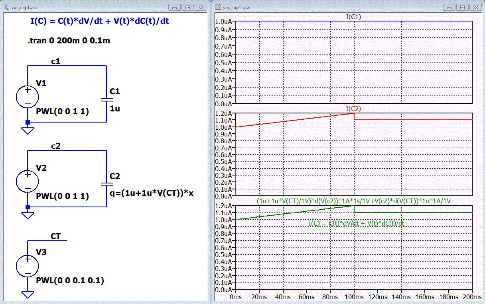The image size is (485, 304).
Task: Maximize the var_cap1.asc schematic window
Action: pos(188,7)
